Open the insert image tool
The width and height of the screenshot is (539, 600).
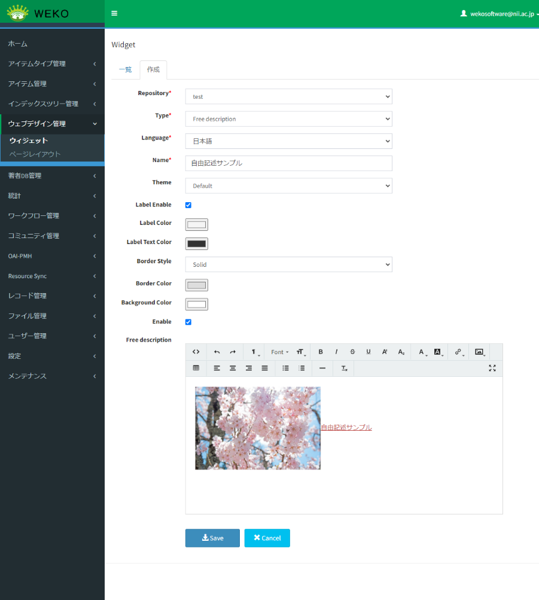click(x=479, y=352)
